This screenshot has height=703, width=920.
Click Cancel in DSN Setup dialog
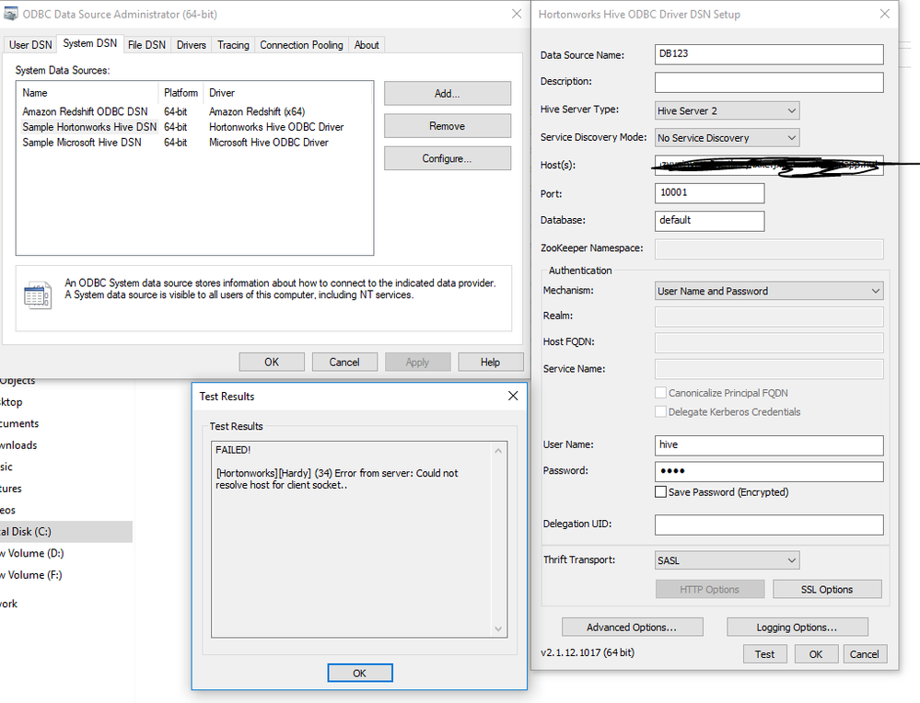(x=865, y=653)
